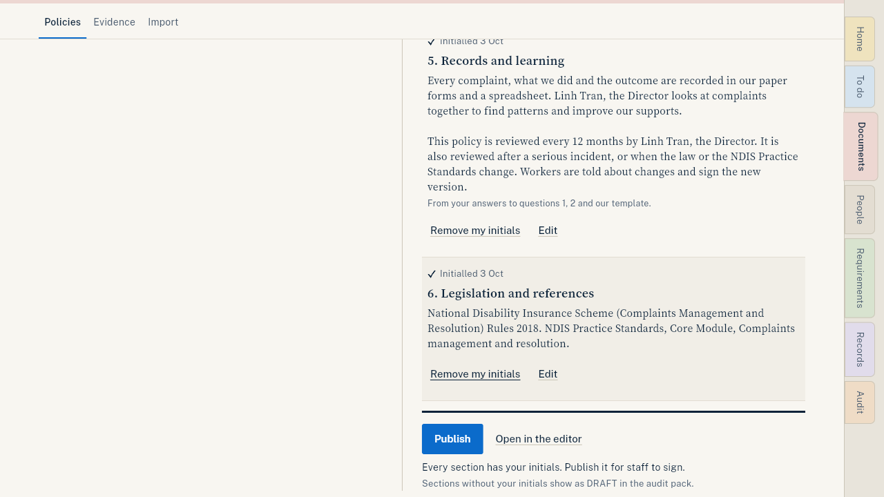Switch to the People side tab

860,209
